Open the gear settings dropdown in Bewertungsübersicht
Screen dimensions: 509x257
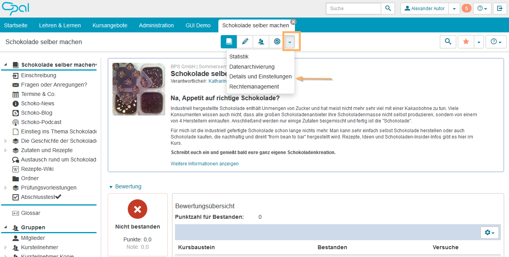tap(489, 232)
